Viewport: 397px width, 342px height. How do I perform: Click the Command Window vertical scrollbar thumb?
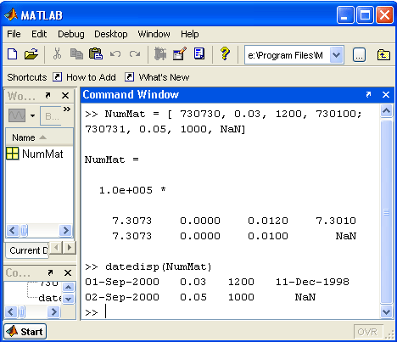[386, 212]
